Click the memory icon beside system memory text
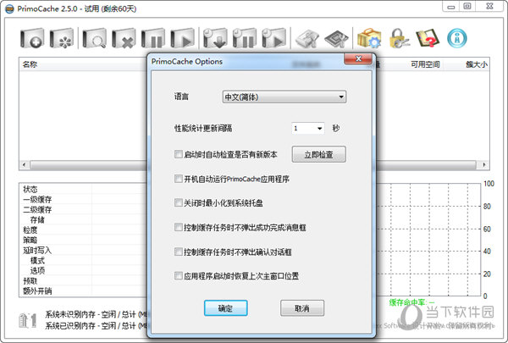508x343 pixels. coord(28,320)
